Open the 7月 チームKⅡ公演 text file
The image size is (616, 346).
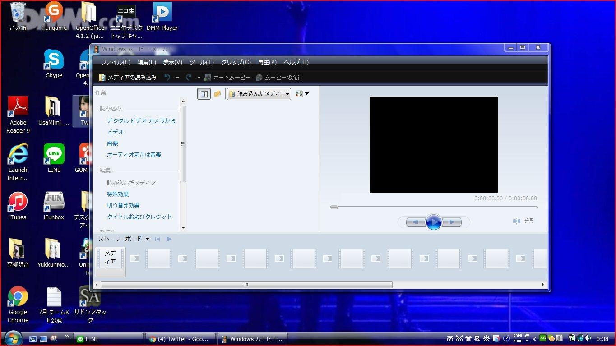54,304
